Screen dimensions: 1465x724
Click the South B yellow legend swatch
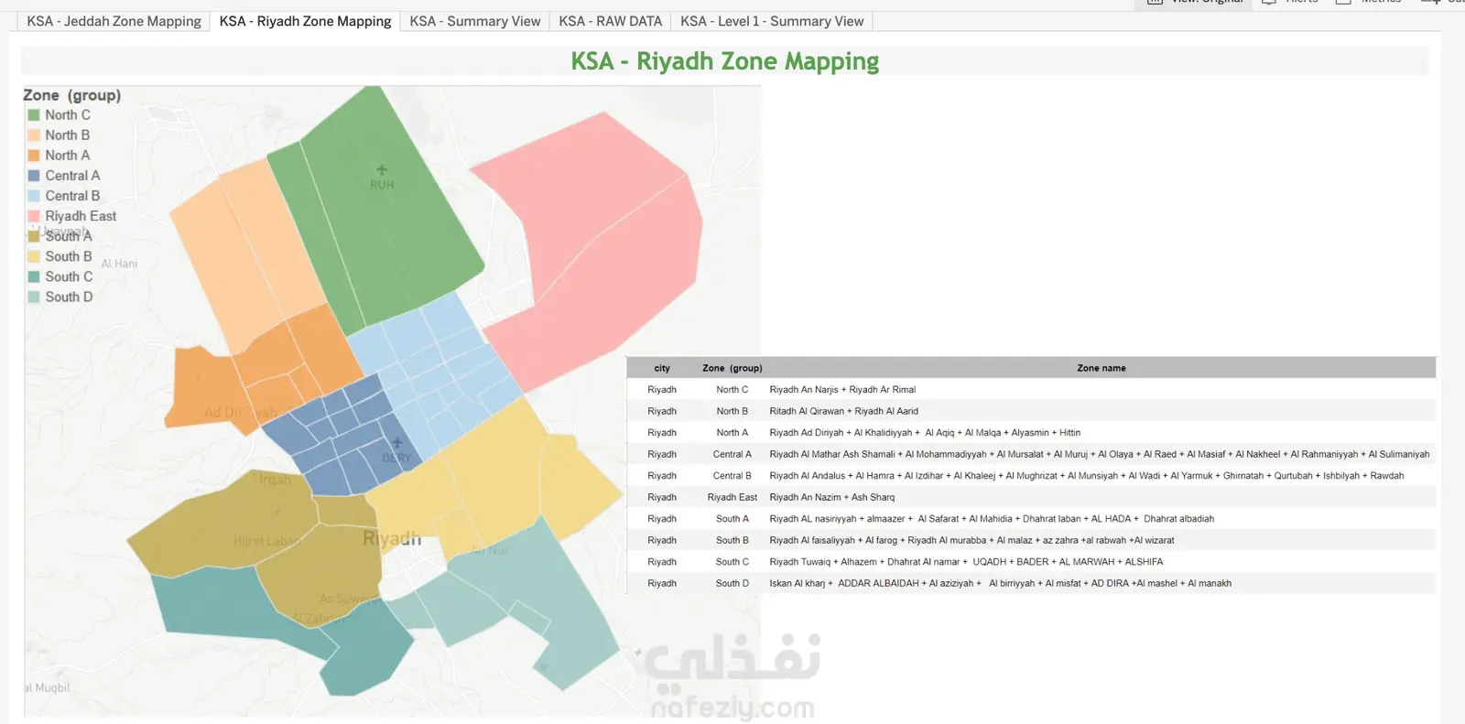34,256
